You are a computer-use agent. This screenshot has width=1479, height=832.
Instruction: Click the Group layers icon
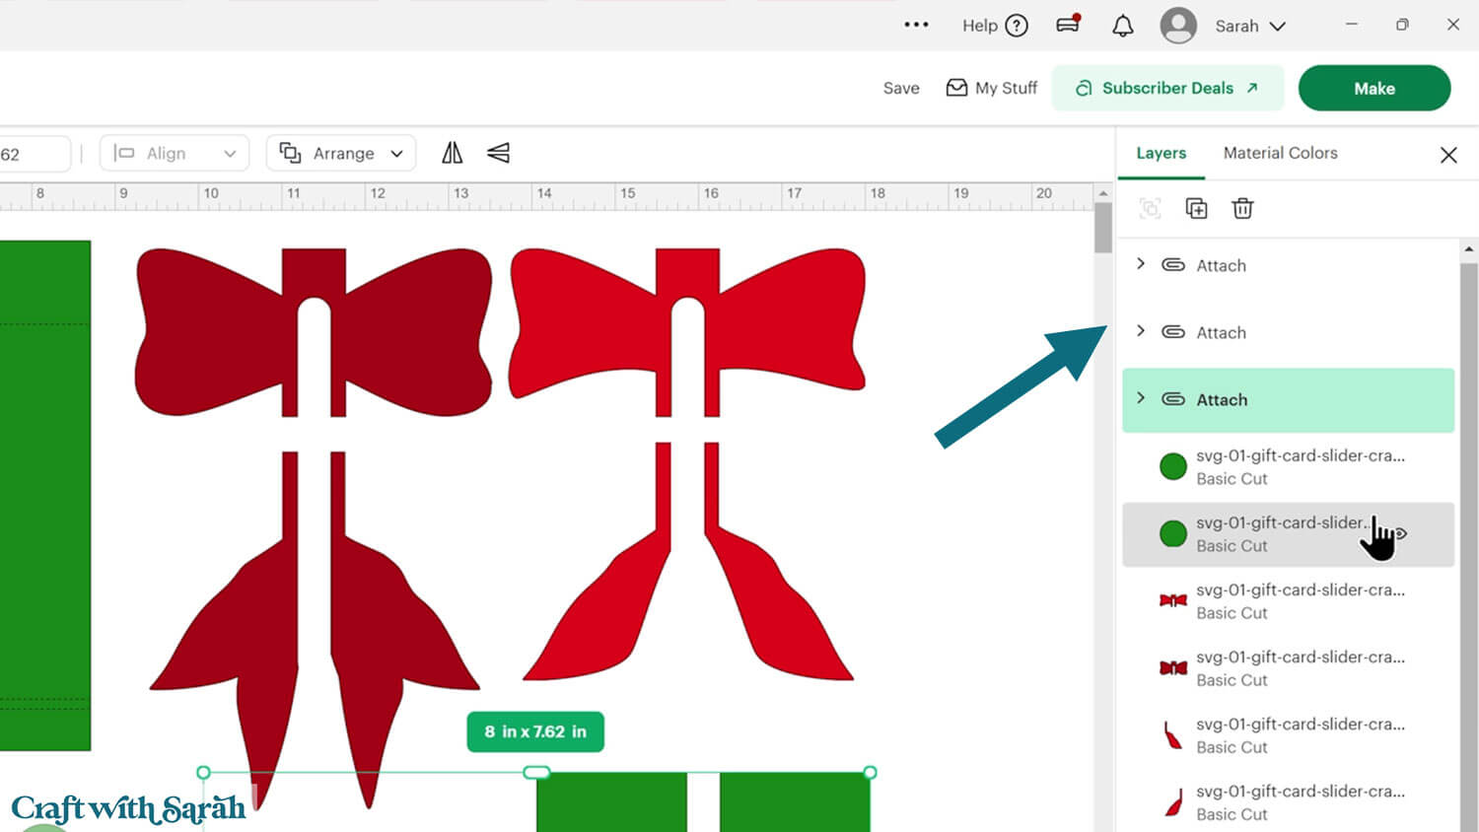[1150, 208]
